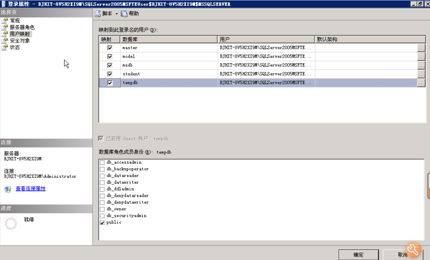430x260 pixels.
Task: Confirm with the 确定 button
Action: [358, 255]
